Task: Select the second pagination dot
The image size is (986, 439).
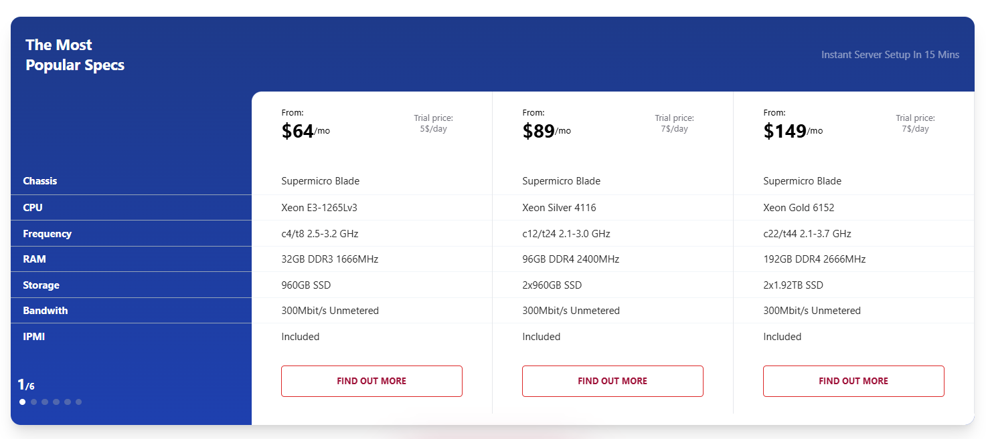Action: [x=33, y=402]
